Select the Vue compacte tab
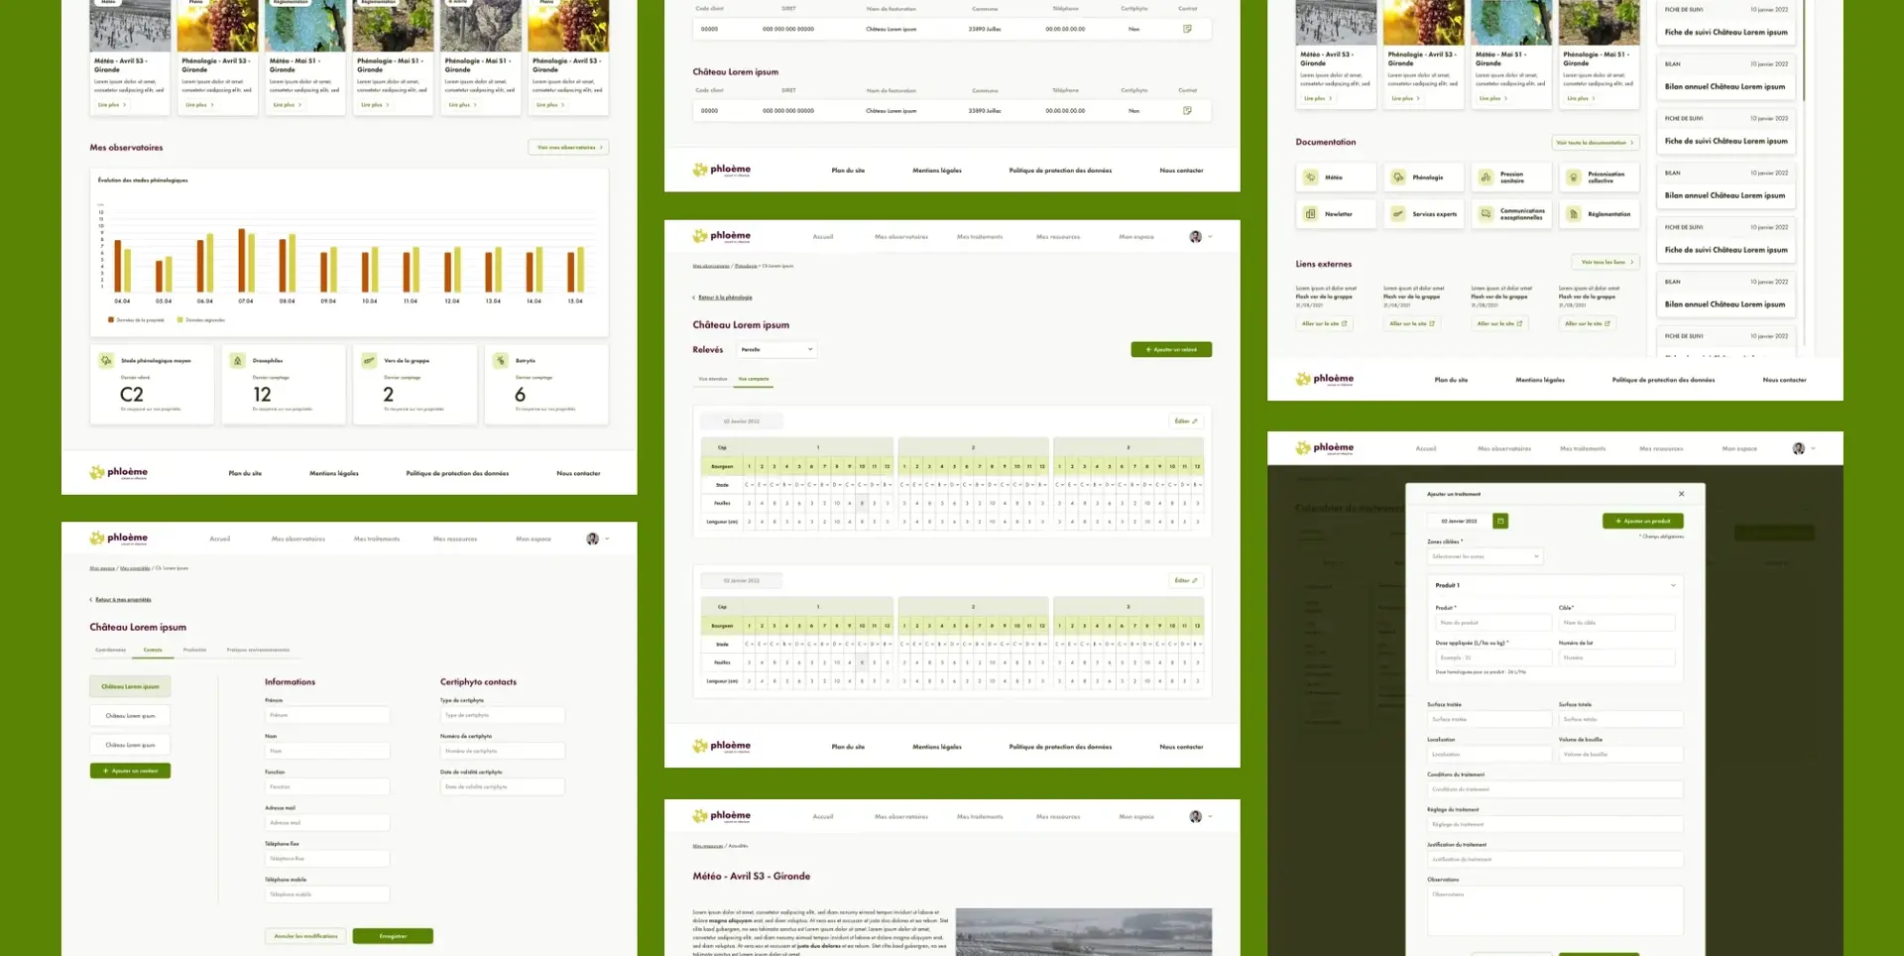This screenshot has width=1904, height=956. point(754,379)
